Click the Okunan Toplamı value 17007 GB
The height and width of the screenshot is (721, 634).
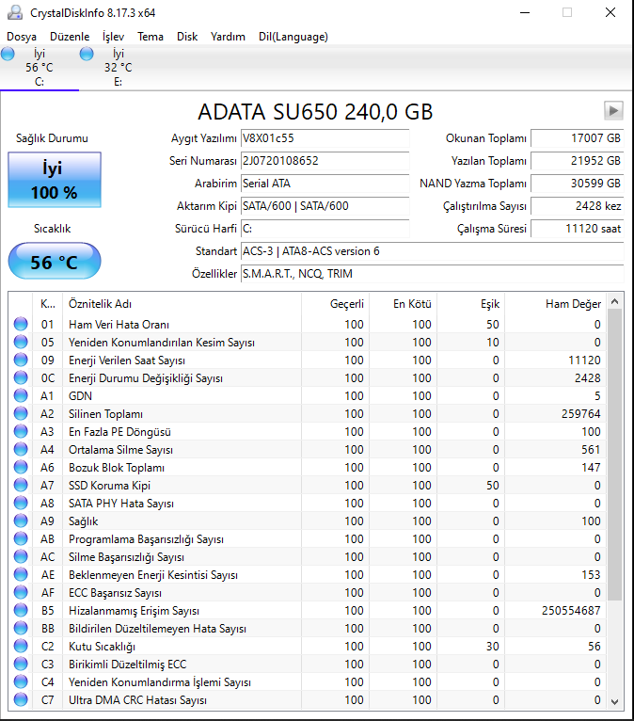click(x=577, y=138)
